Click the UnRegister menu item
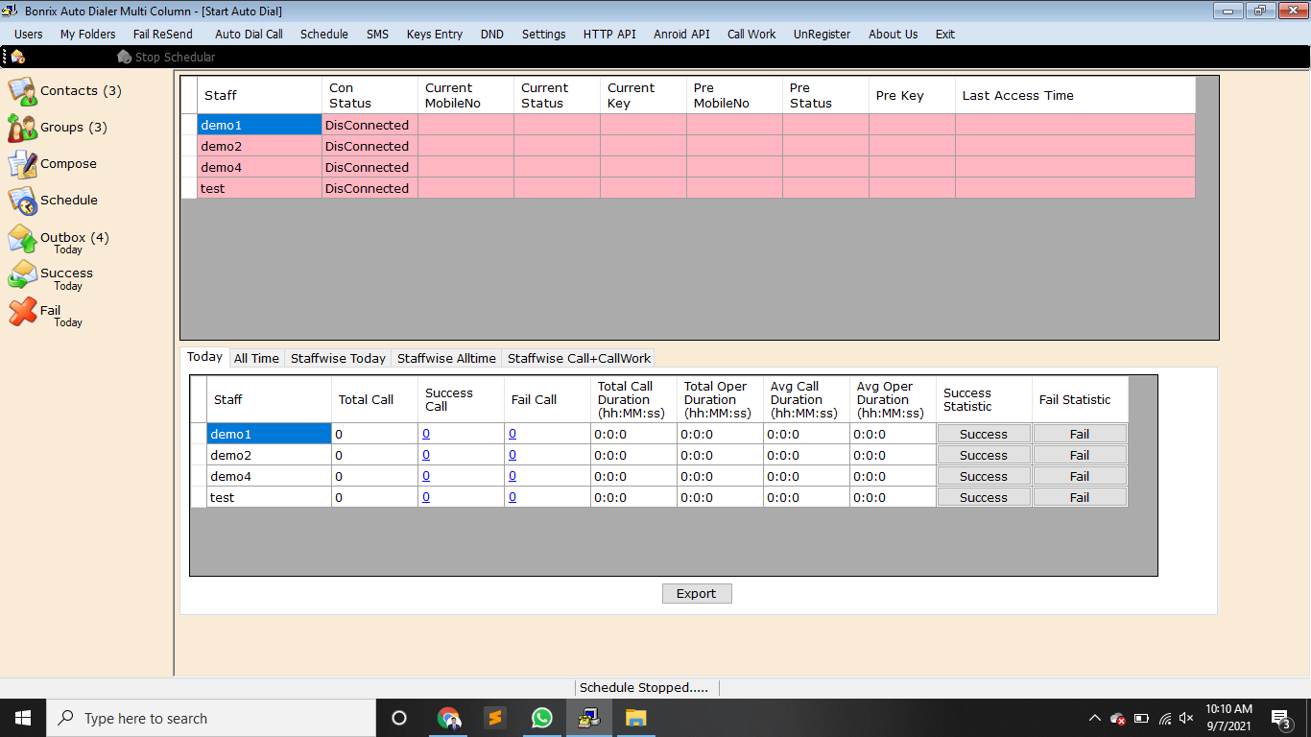Viewport: 1311px width, 737px height. (822, 34)
